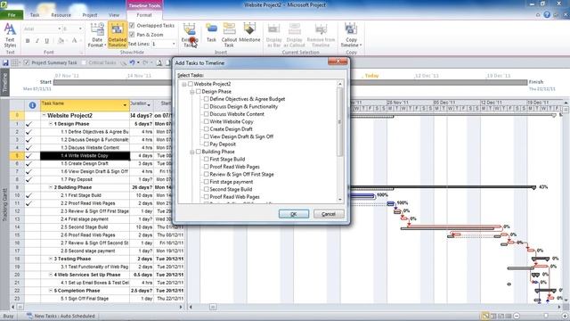Screen dimensions: 570x321
Task: Check Write Website Copy box
Action: pos(206,121)
